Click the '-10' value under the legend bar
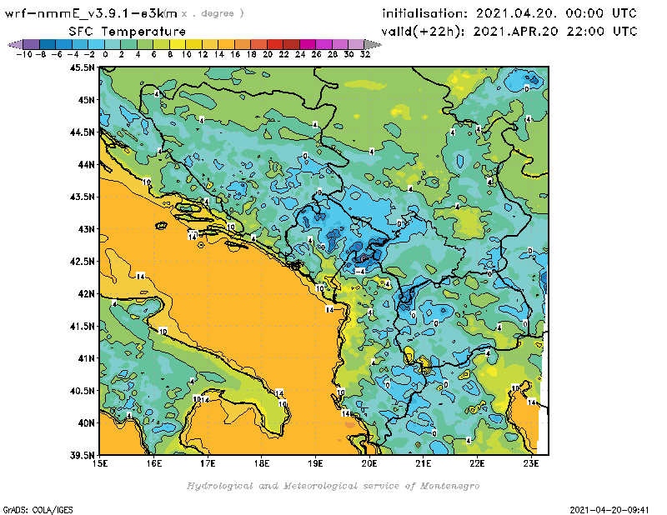The image size is (667, 515). click(x=23, y=54)
